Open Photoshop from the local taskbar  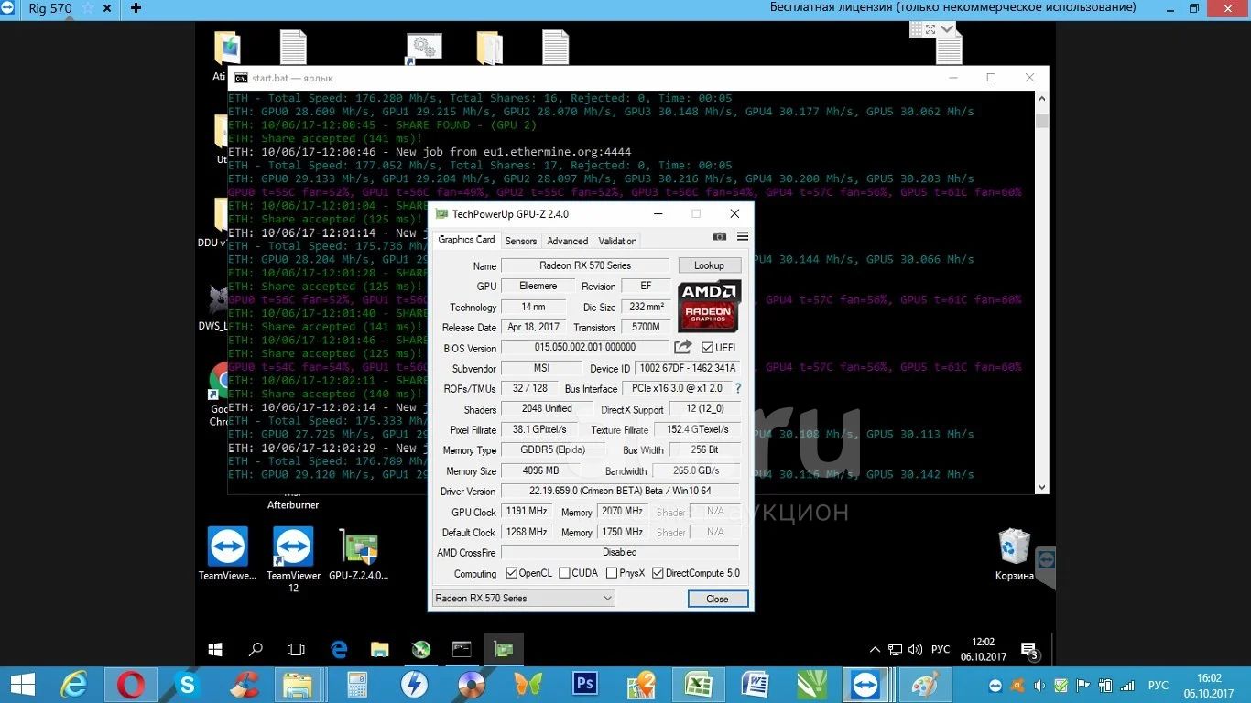click(x=584, y=685)
